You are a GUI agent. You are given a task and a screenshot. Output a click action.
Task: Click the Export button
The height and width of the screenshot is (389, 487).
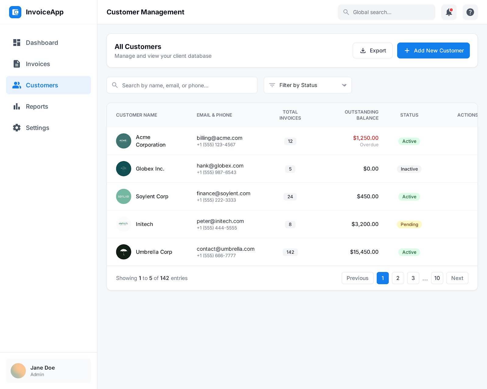click(373, 50)
